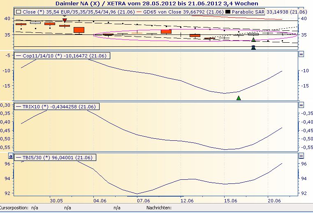
Task: Click the 'Cop11/14/10 (*) -10,16472' legend label
Action: (65, 56)
